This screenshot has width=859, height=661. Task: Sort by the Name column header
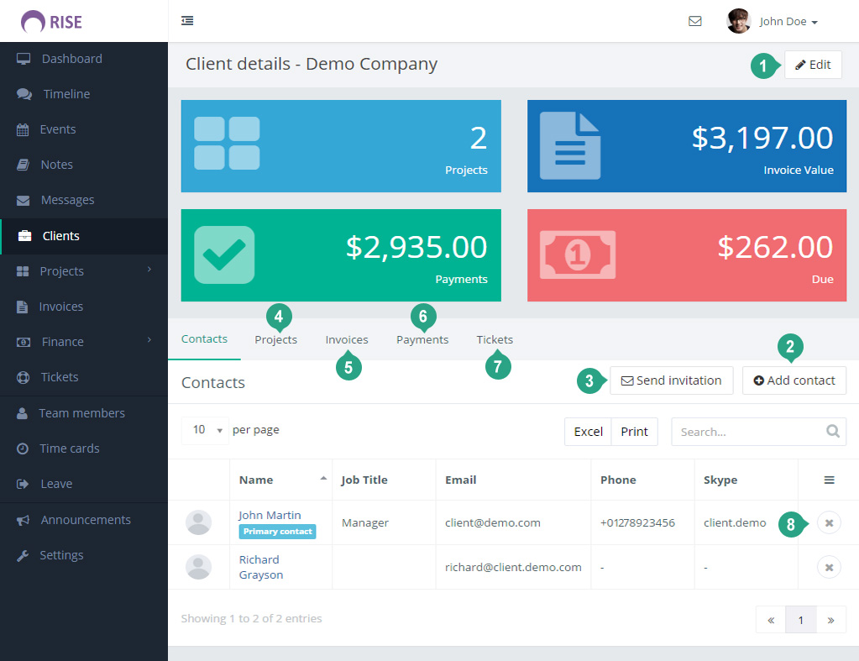tap(281, 480)
